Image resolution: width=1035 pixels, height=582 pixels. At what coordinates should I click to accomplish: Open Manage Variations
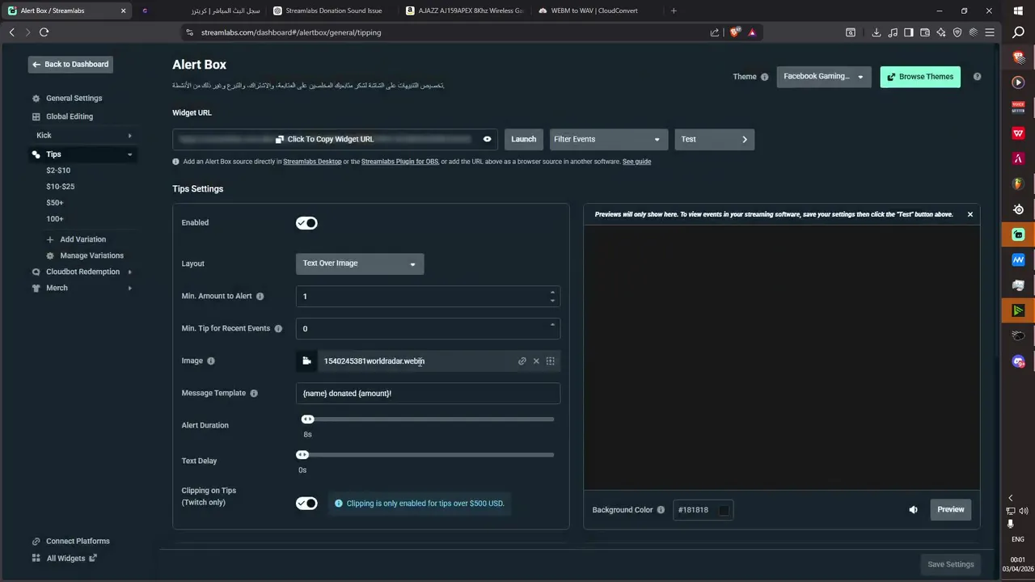point(85,255)
